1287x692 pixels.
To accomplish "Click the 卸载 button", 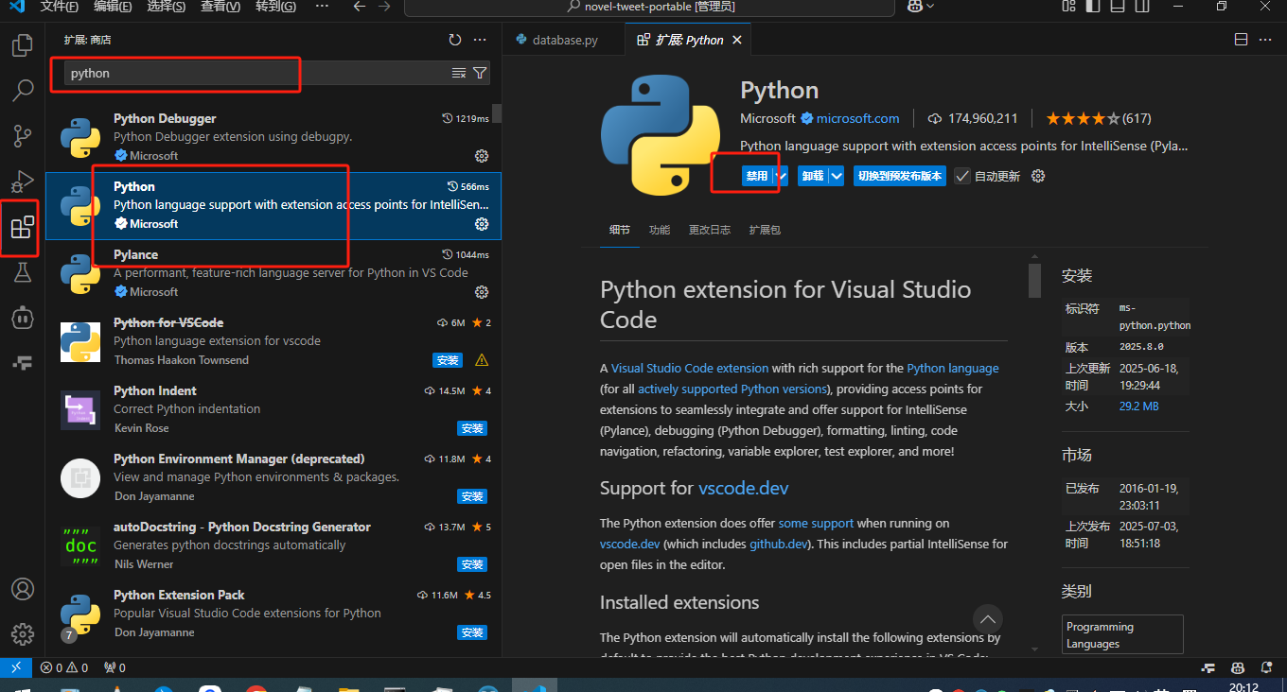I will (x=813, y=176).
